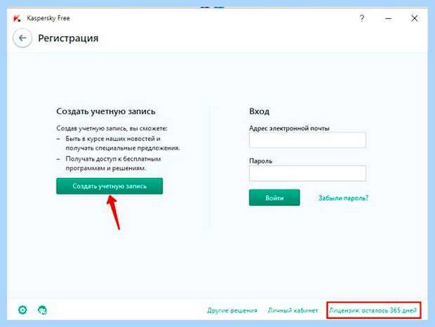Open the Личный кабинет link

click(x=293, y=310)
